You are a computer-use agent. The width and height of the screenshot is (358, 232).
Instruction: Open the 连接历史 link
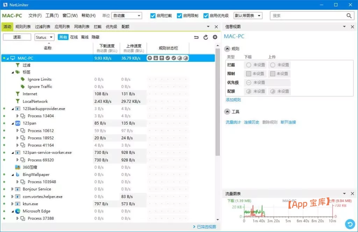[x=251, y=122]
